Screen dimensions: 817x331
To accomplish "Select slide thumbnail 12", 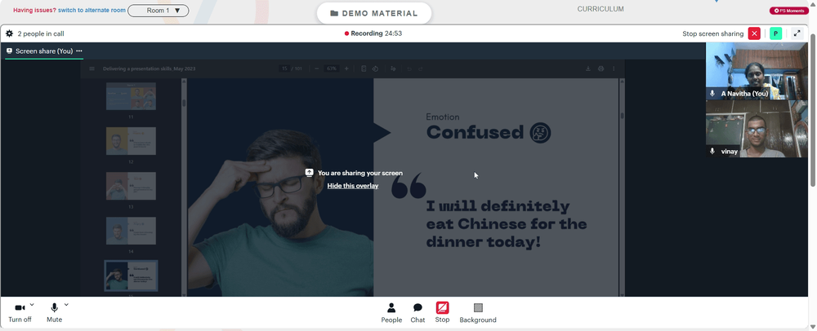I will pos(131,141).
